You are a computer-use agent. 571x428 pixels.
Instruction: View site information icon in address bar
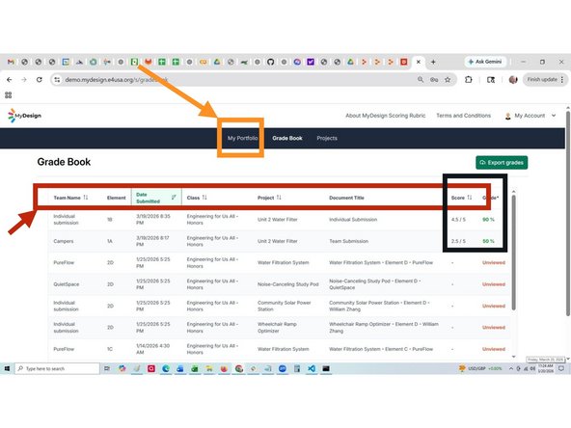(57, 80)
